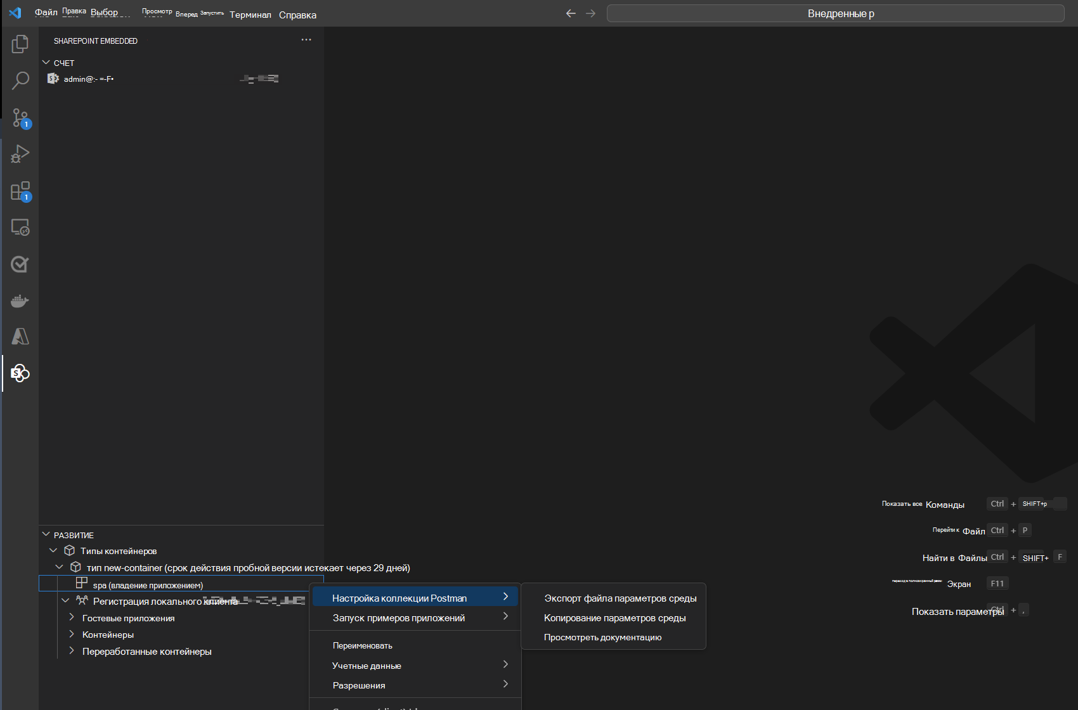Click the Показать все Команды hint
The width and height of the screenshot is (1078, 710).
[x=923, y=504]
